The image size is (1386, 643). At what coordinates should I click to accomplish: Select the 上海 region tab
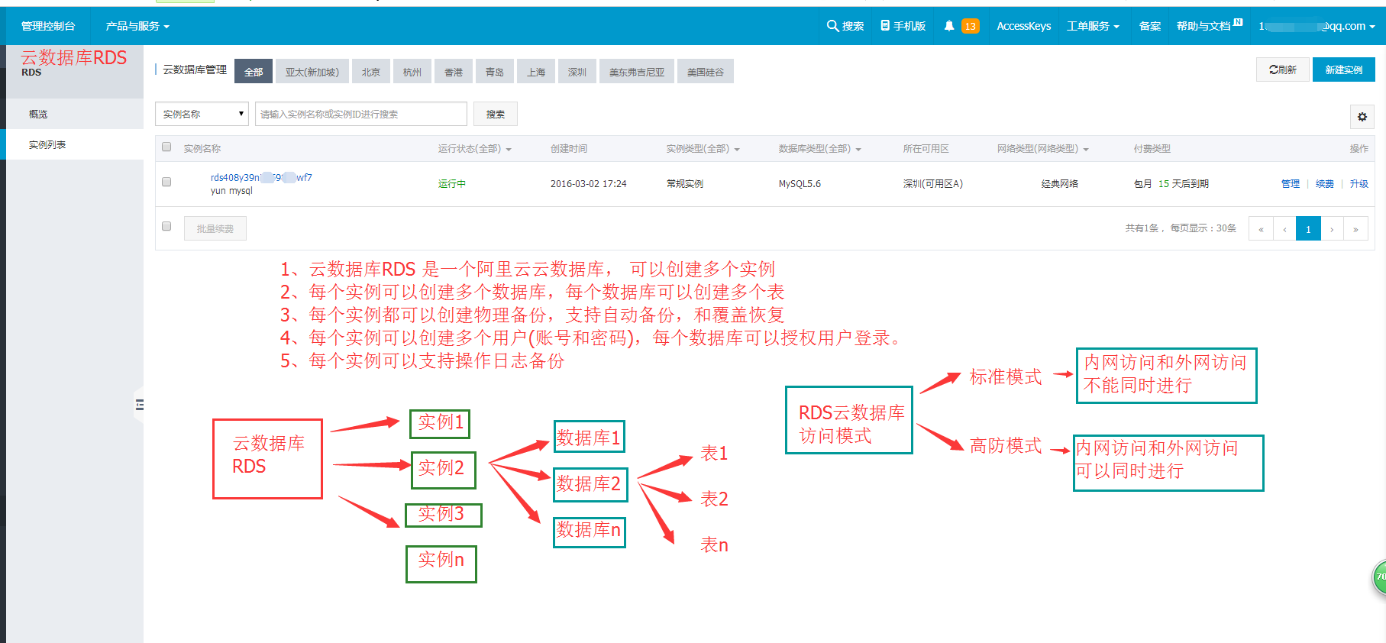[x=536, y=72]
